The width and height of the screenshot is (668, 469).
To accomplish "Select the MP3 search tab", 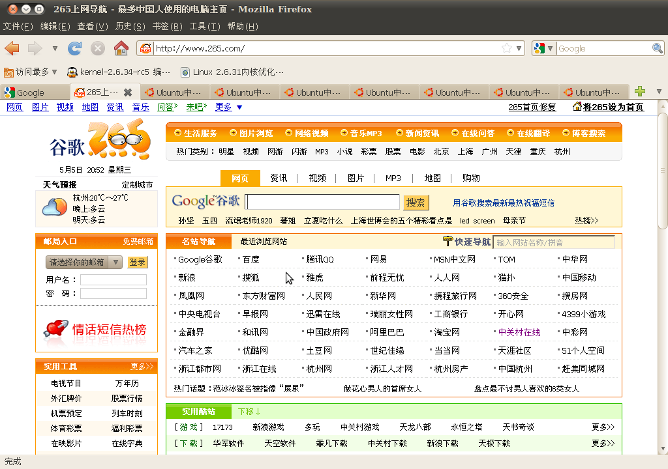I will coord(393,178).
